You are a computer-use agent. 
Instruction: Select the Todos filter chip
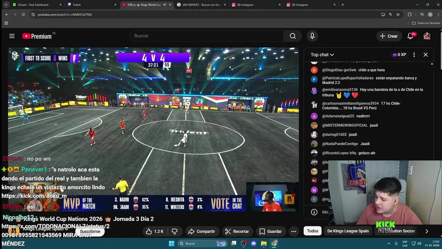coord(313,231)
